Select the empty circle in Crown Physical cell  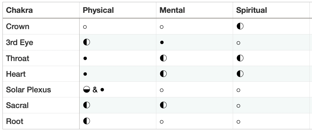[x=85, y=27]
